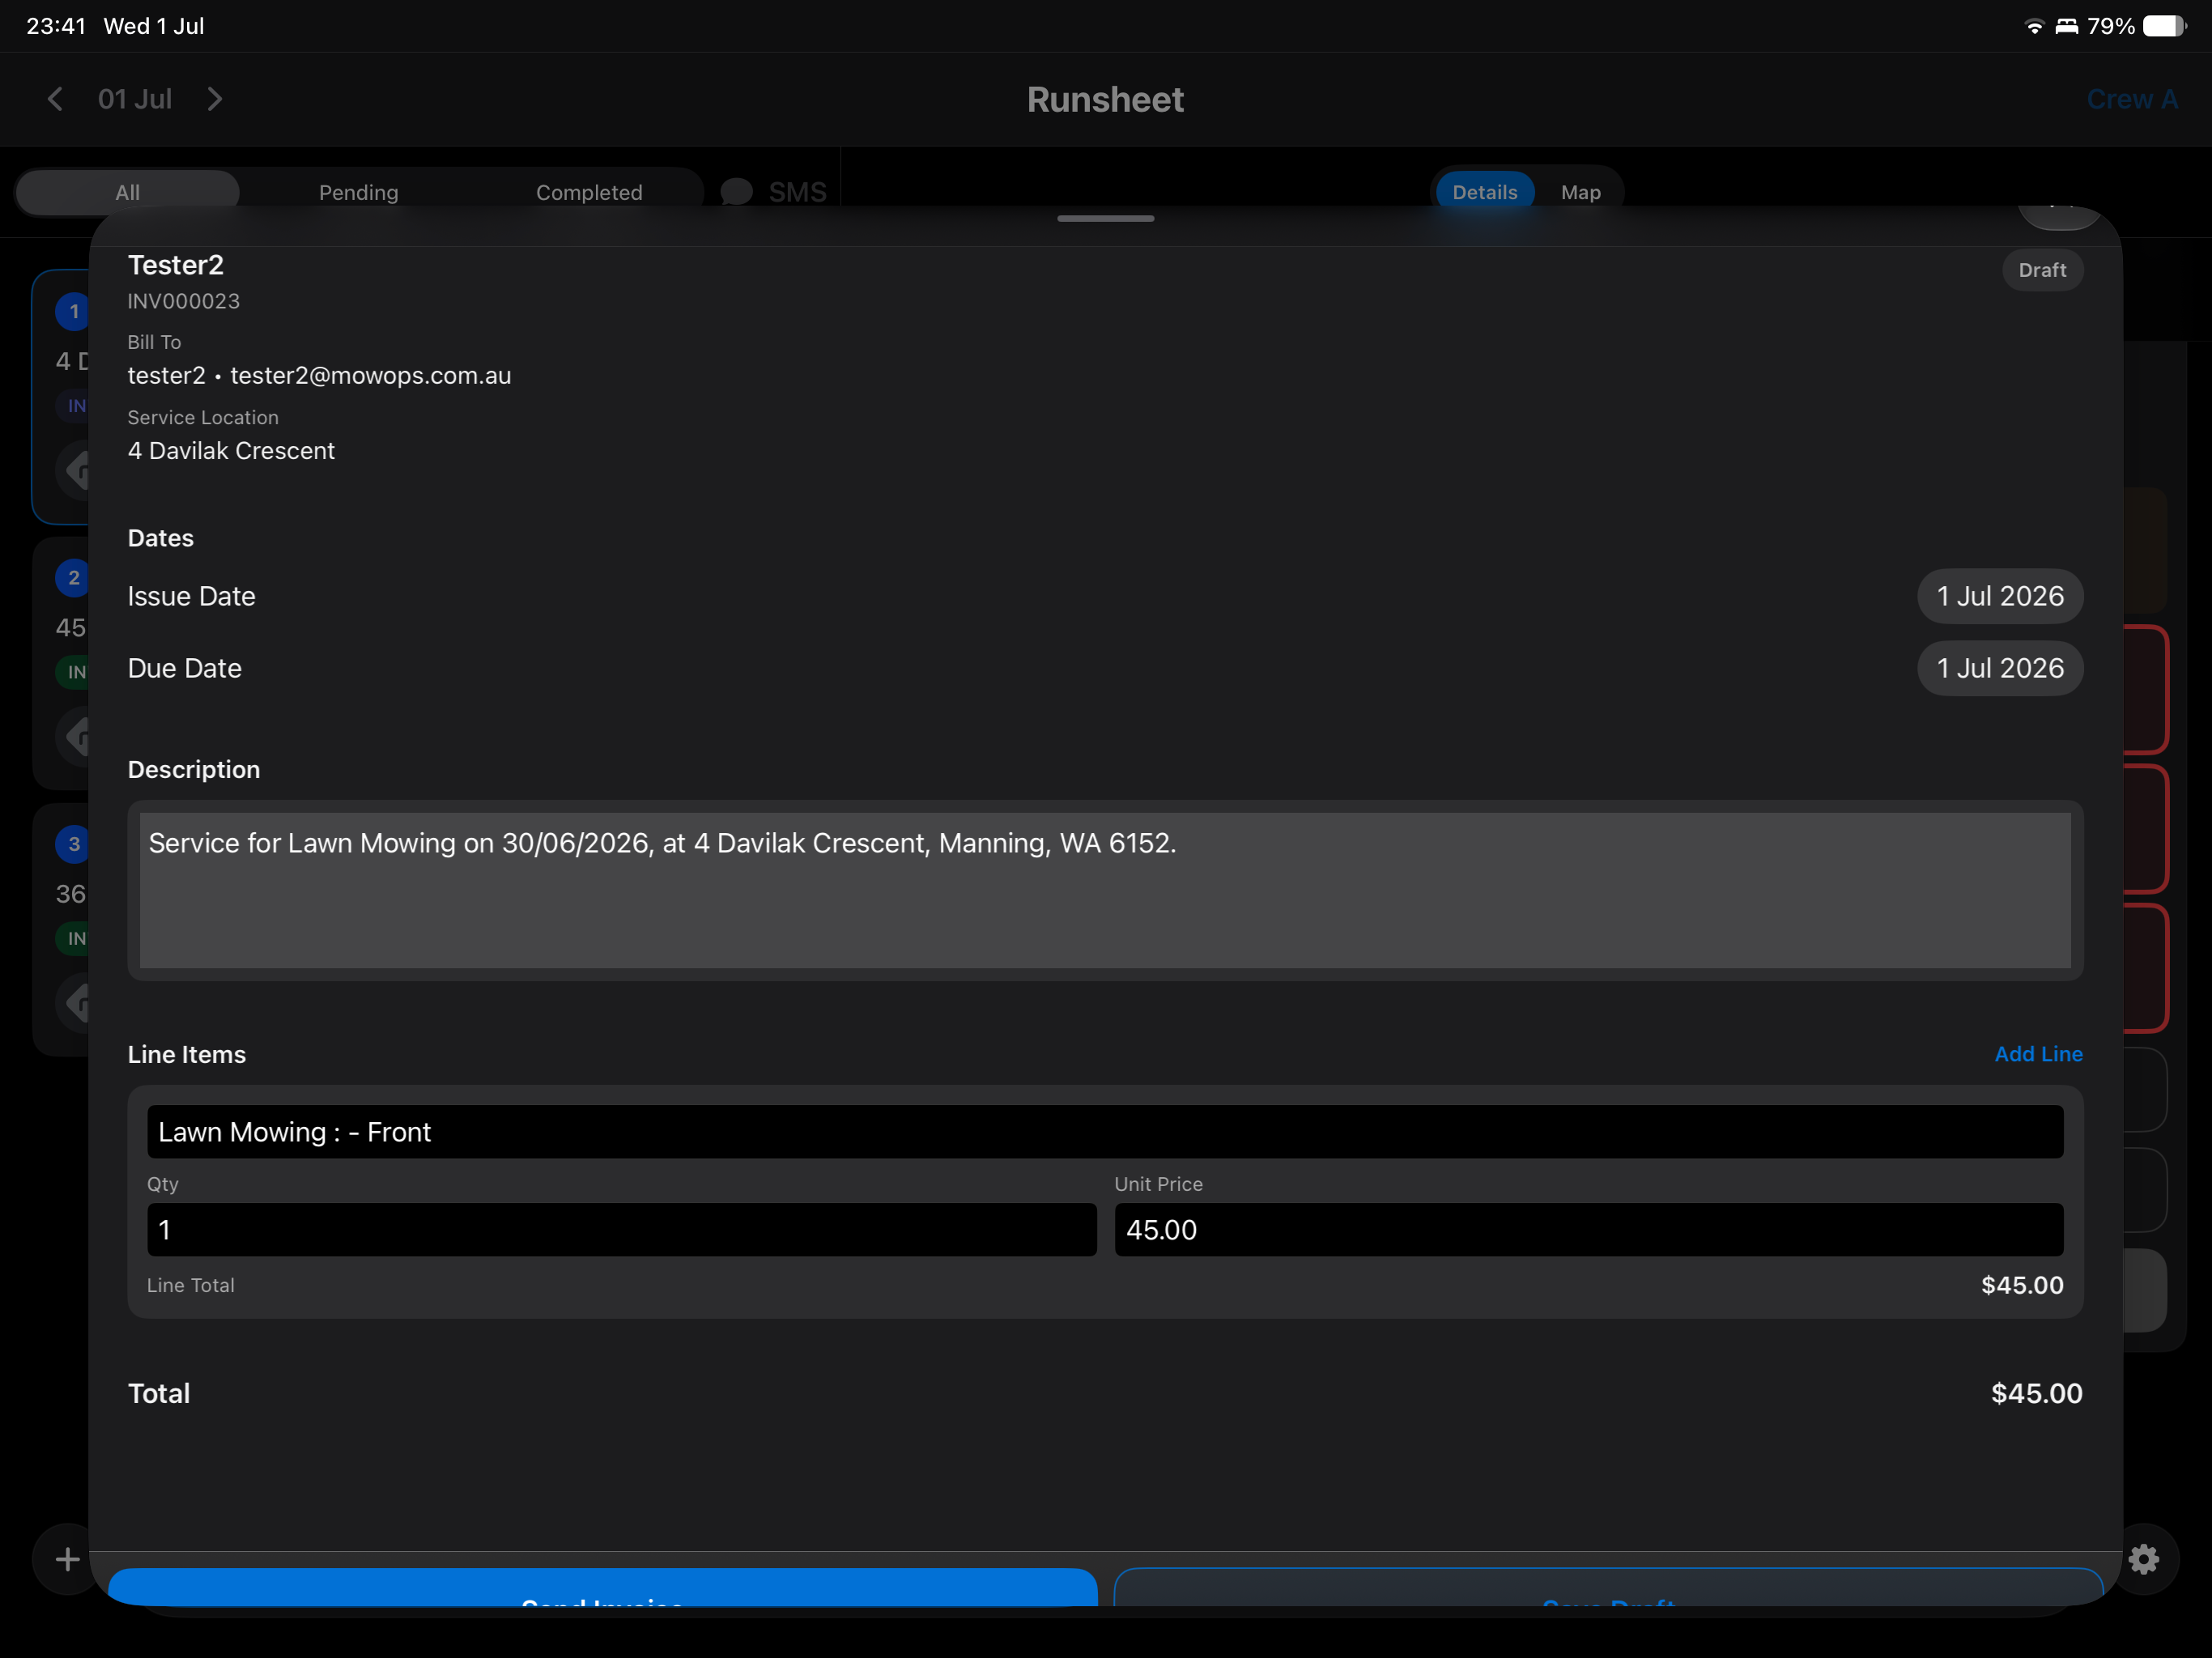Switch to the Details tab
This screenshot has height=1658, width=2212.
tap(1484, 191)
